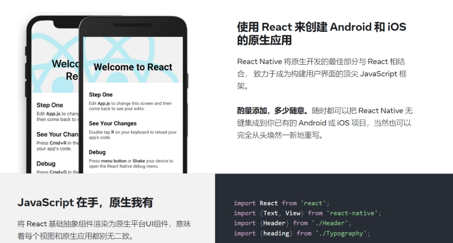
Task: Click 'See Your Changes' on the front phone
Action: [113, 123]
